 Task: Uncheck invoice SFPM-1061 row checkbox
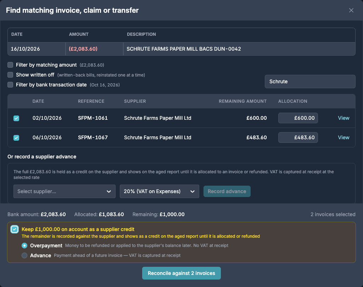(16, 118)
